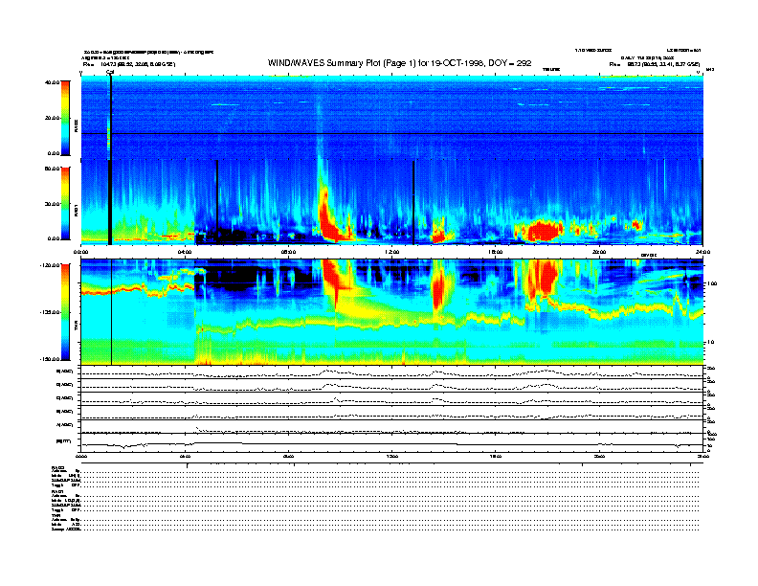Click the -150.00 label on TNR color scale
The height and width of the screenshot is (586, 758).
pyautogui.click(x=51, y=359)
